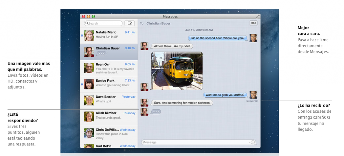Click the Yesterday date label

coord(129,96)
